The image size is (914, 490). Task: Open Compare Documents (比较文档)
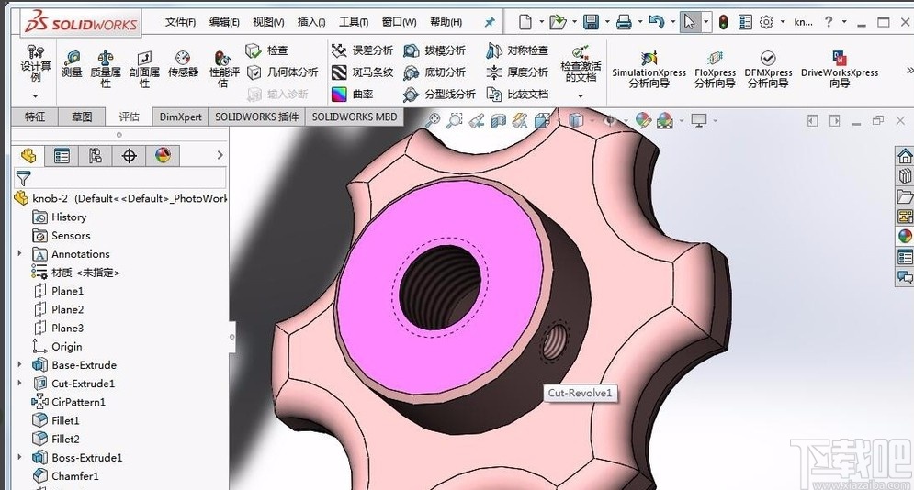pos(517,94)
